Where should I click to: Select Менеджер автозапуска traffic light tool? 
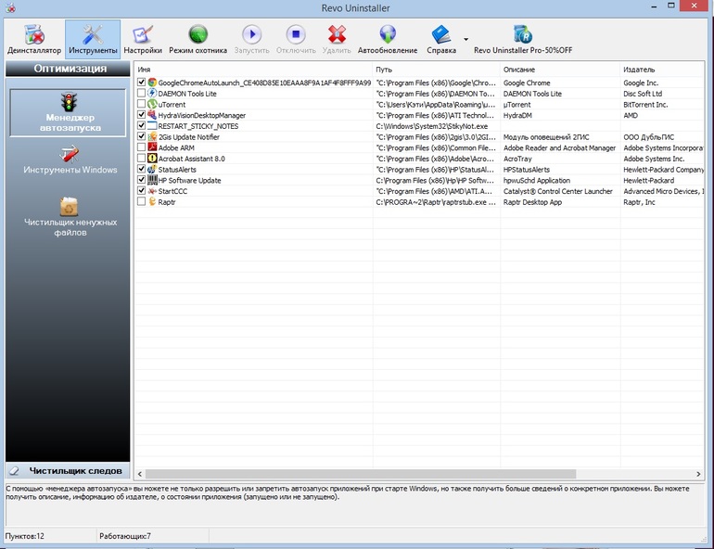pos(69,112)
